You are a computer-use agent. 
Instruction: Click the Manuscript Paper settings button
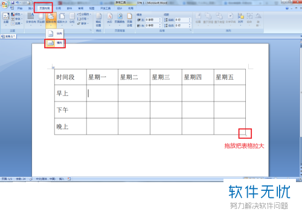tap(98, 20)
